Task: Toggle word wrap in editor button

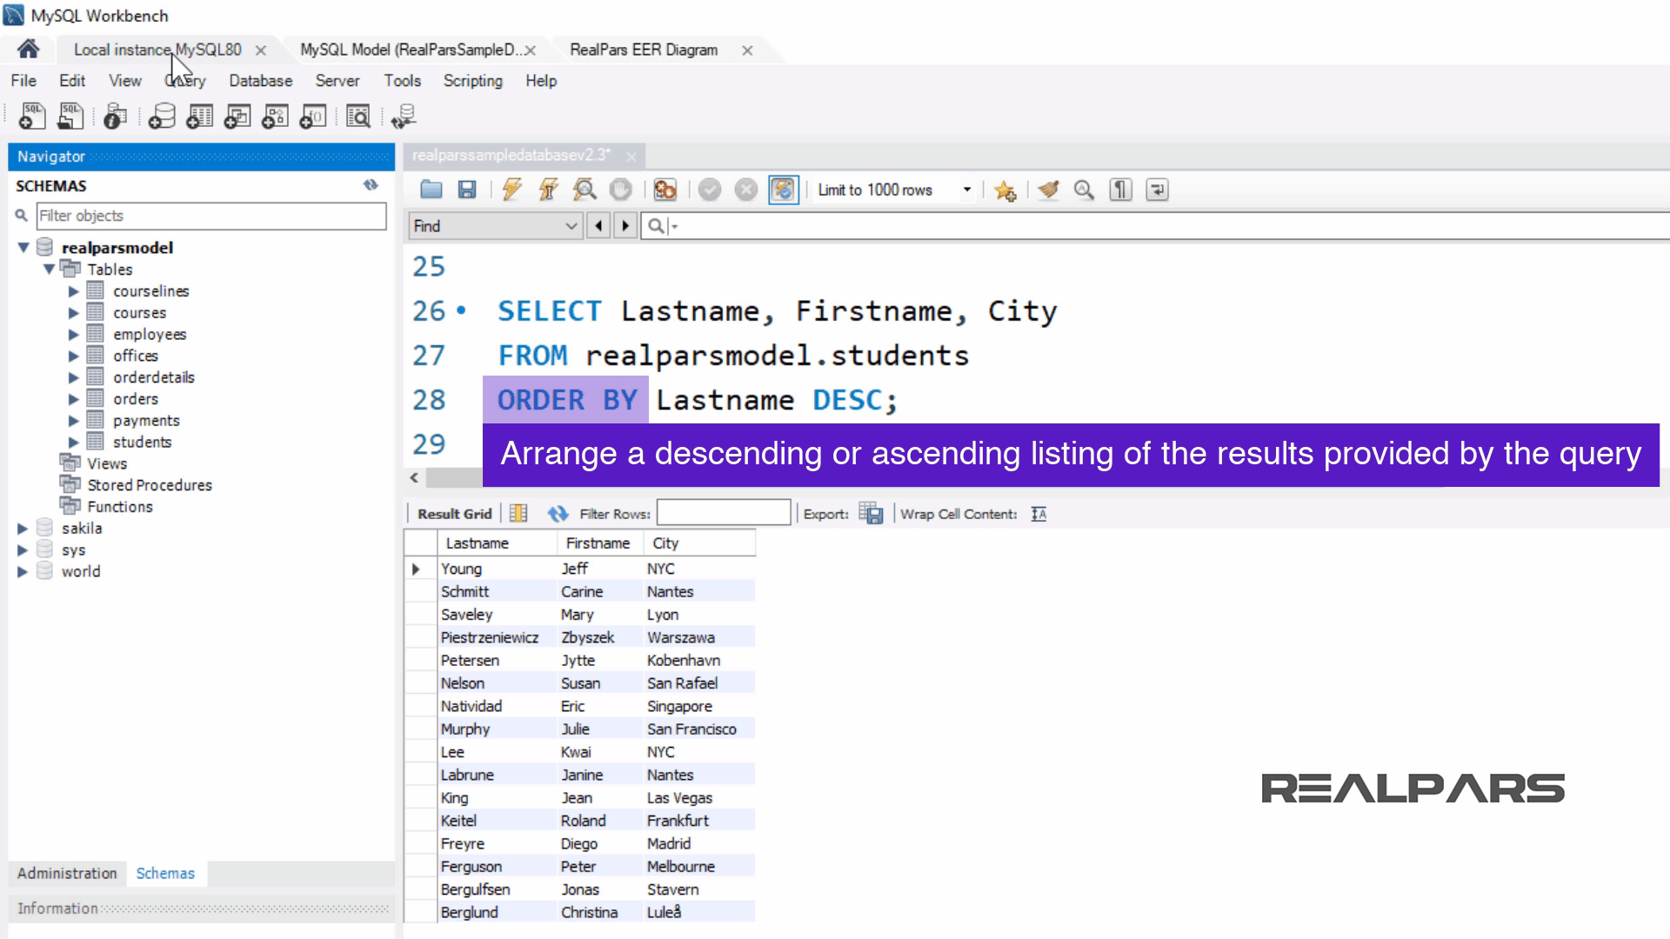Action: [x=1157, y=190]
